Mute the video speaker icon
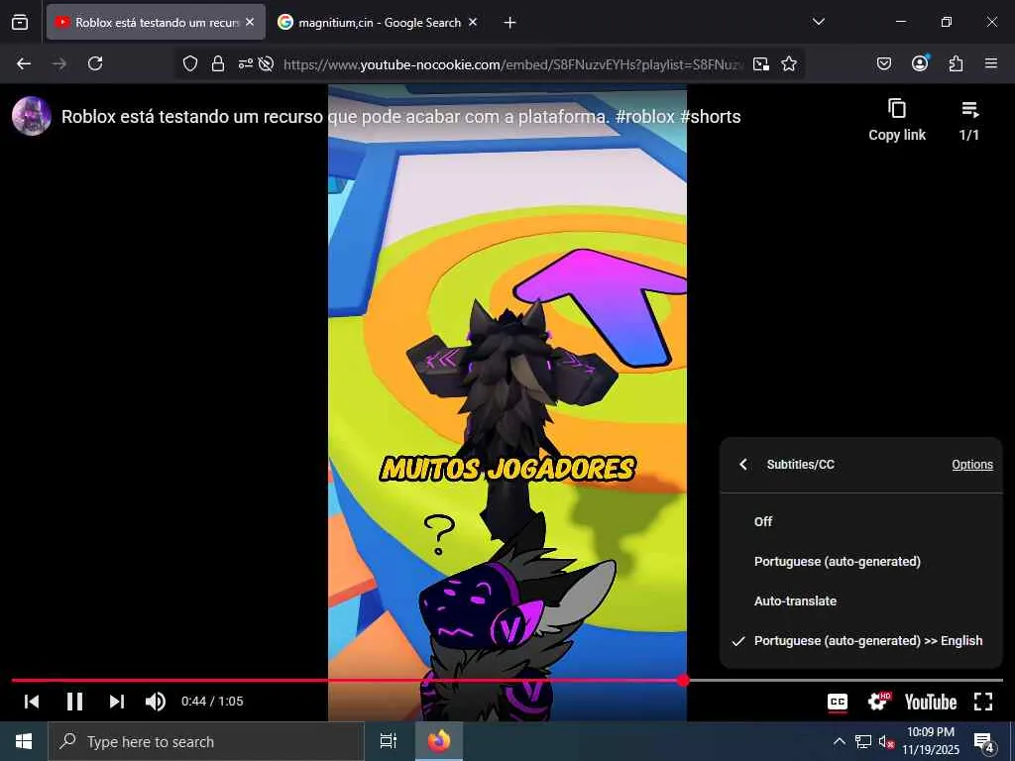1015x761 pixels. (x=156, y=702)
